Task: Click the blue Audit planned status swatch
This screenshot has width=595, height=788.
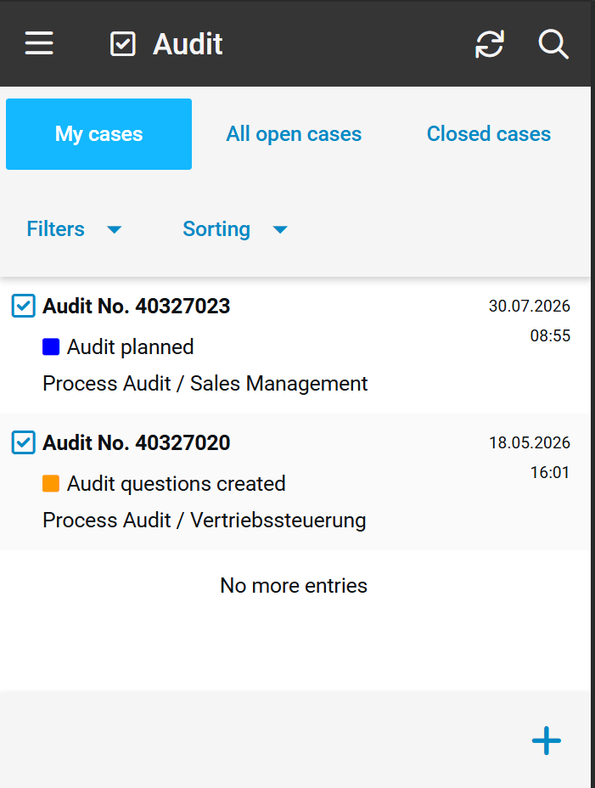Action: (51, 346)
